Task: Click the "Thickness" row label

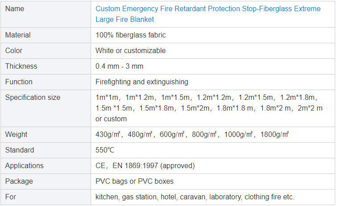Action: (21, 66)
